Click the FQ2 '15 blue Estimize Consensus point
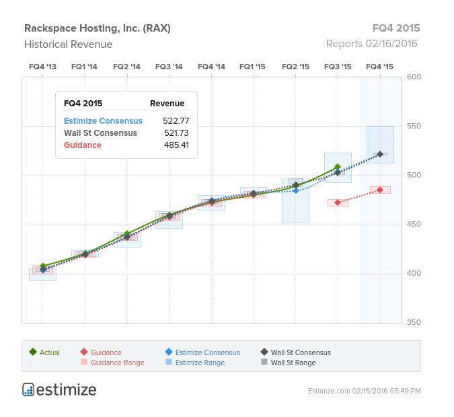Screen dimensions: 454x417 pos(296,190)
